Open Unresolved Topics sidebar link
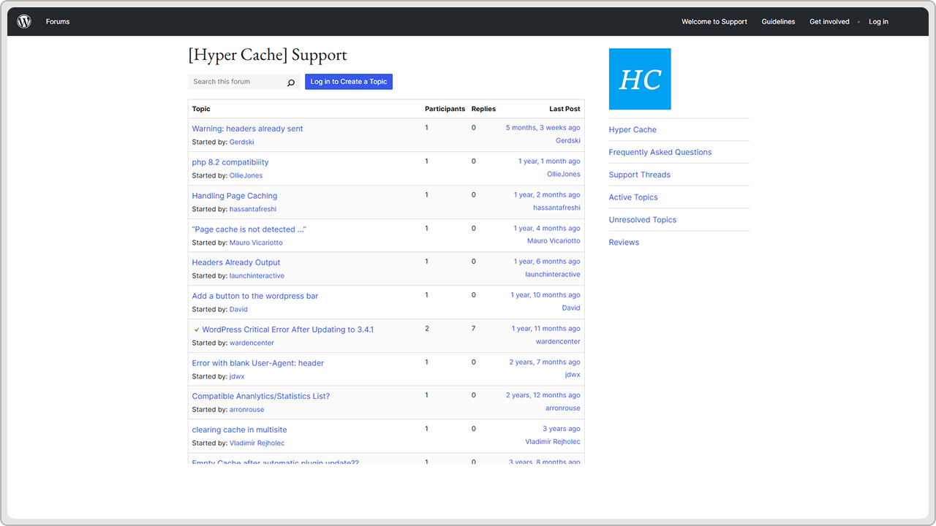The height and width of the screenshot is (526, 936). pos(643,221)
